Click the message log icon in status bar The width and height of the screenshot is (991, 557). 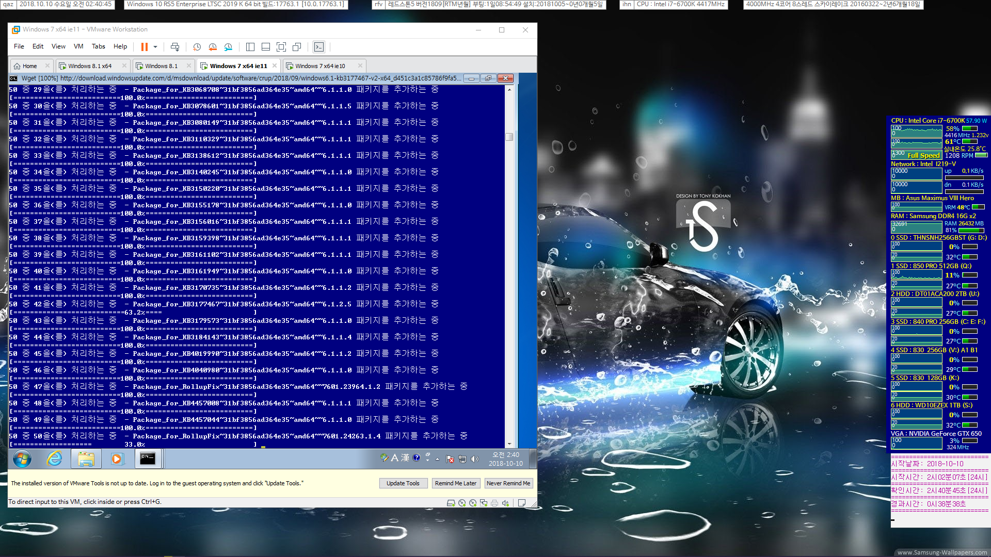(x=522, y=503)
